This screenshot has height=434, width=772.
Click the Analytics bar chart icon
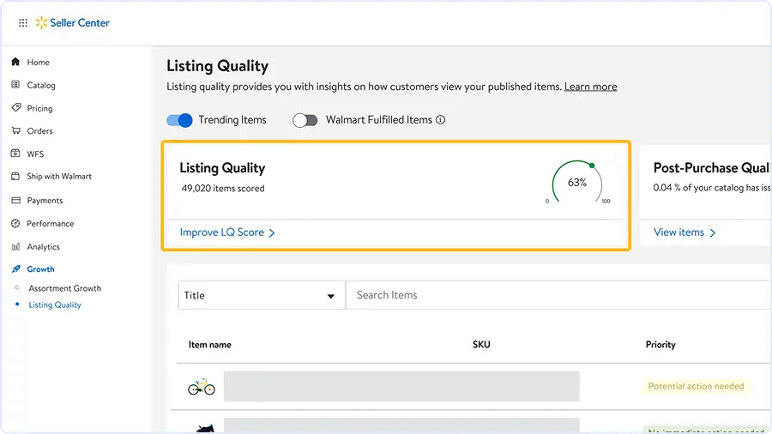[x=15, y=246]
